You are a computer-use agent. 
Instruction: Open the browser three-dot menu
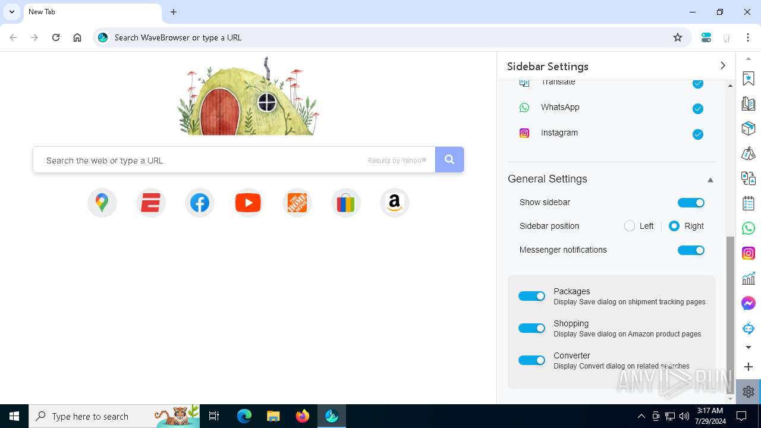(748, 37)
